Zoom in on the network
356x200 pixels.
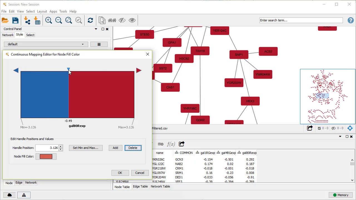tap(49, 20)
